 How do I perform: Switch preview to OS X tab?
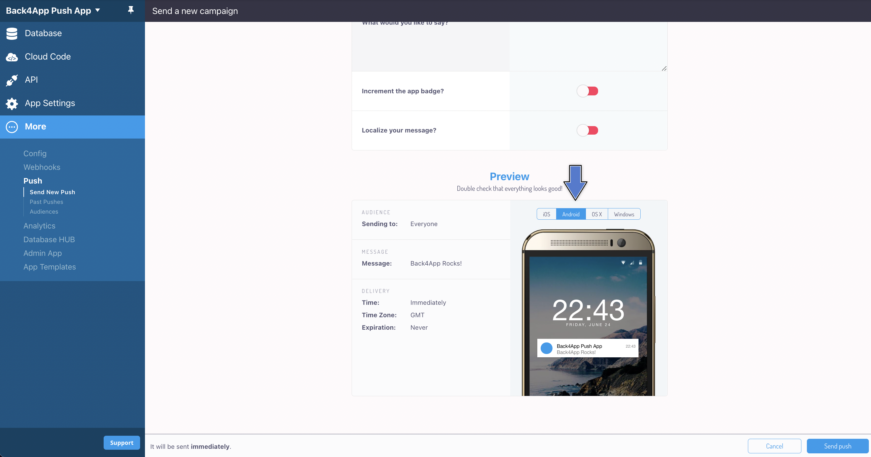coord(597,214)
